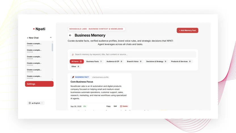The image size is (236, 133).
Task: Select the Brand & Voice filter
Action: (x=134, y=61)
